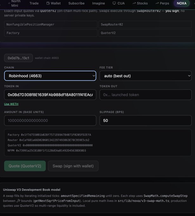The image size is (195, 216).
Task: Select the NOXA tab
Action: point(182,3)
